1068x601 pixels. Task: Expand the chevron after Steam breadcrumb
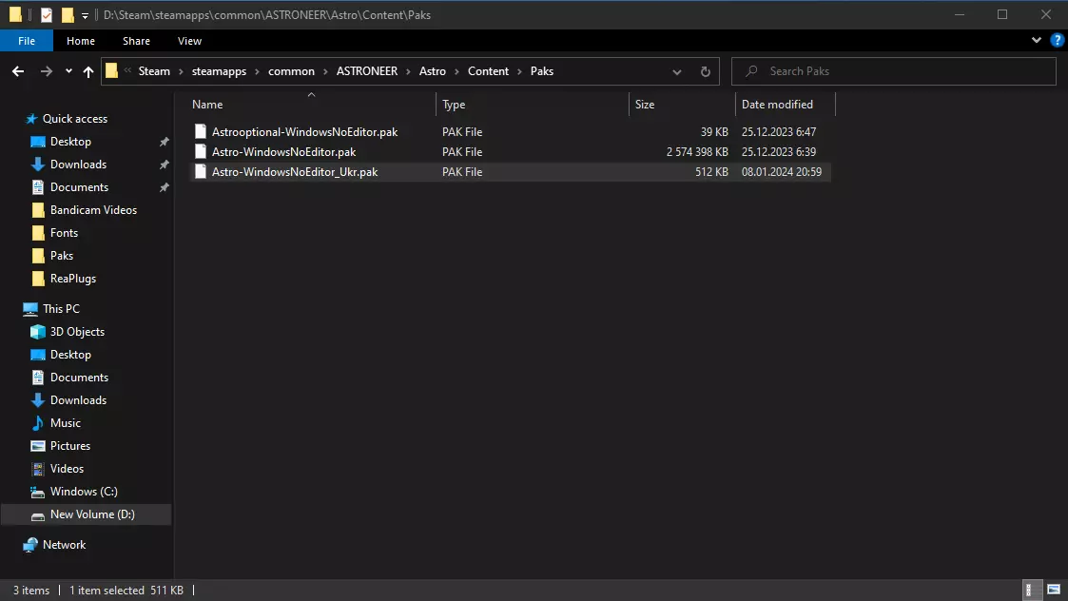tap(182, 71)
